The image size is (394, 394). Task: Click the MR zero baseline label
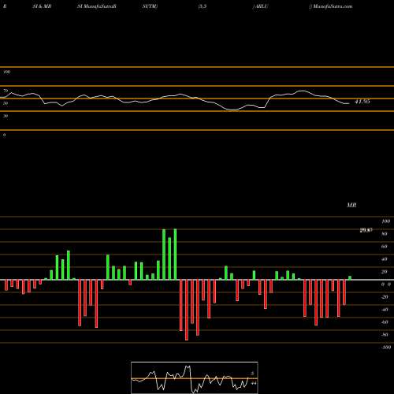[386, 284]
